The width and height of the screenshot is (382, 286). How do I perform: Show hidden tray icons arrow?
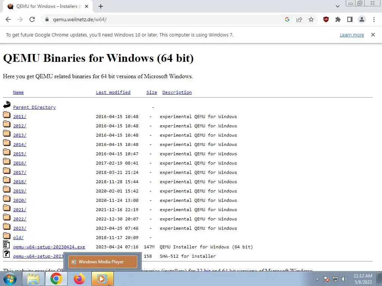click(317, 279)
